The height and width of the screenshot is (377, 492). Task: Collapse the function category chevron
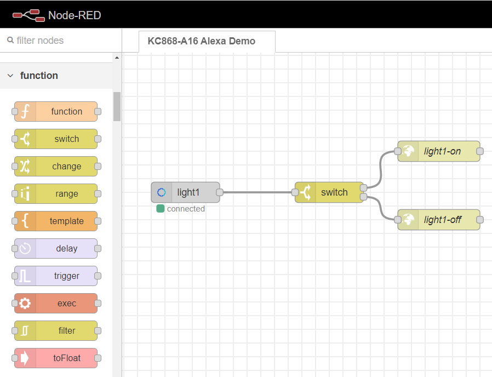click(x=10, y=76)
